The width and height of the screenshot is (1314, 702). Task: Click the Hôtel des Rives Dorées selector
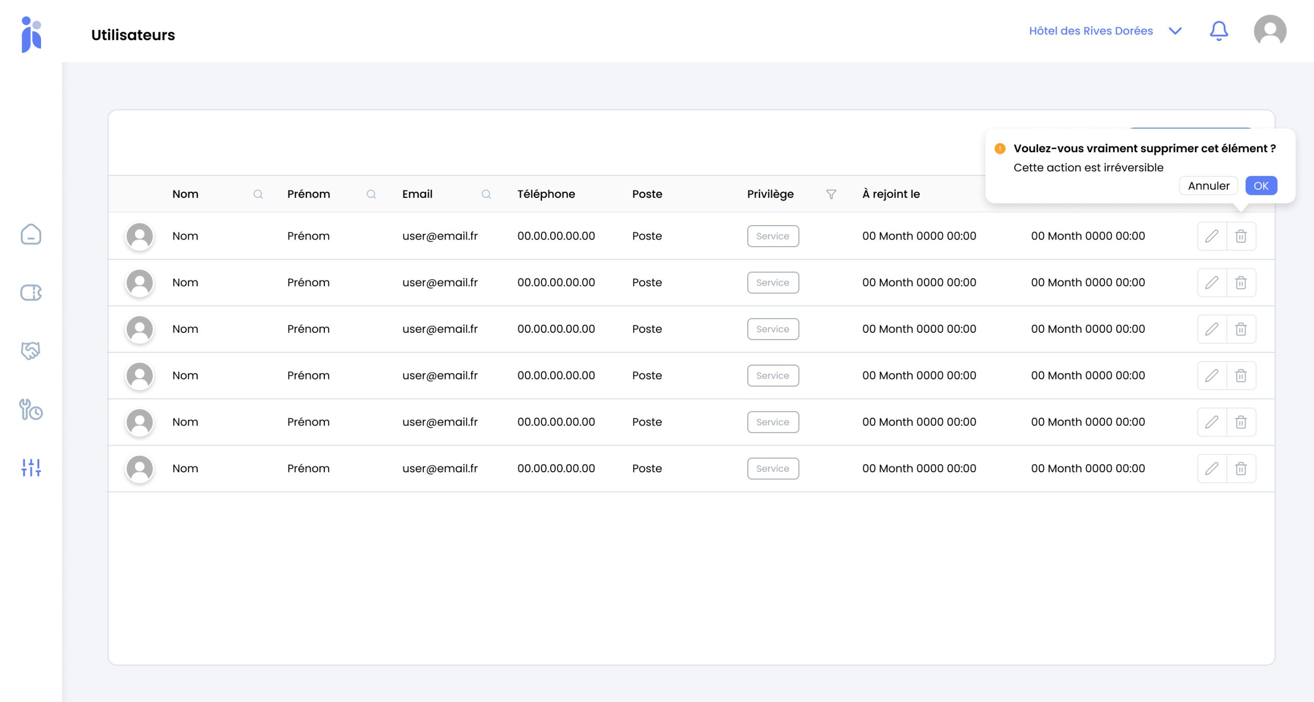tap(1091, 31)
